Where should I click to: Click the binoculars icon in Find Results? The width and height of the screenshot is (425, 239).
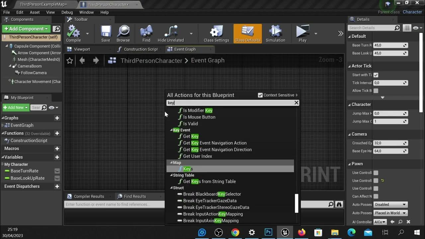tap(339, 204)
